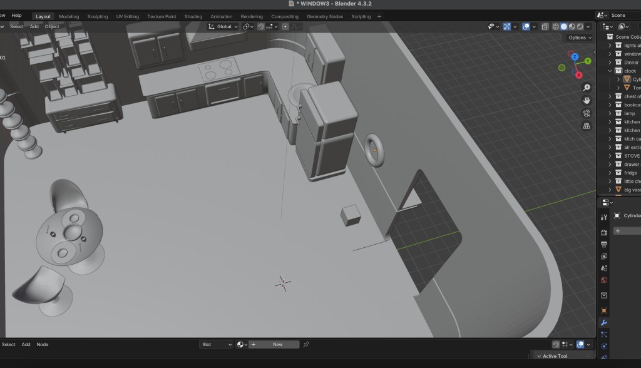Open the Modifiers wrench properties tab
This screenshot has height=368, width=641.
coord(604,322)
